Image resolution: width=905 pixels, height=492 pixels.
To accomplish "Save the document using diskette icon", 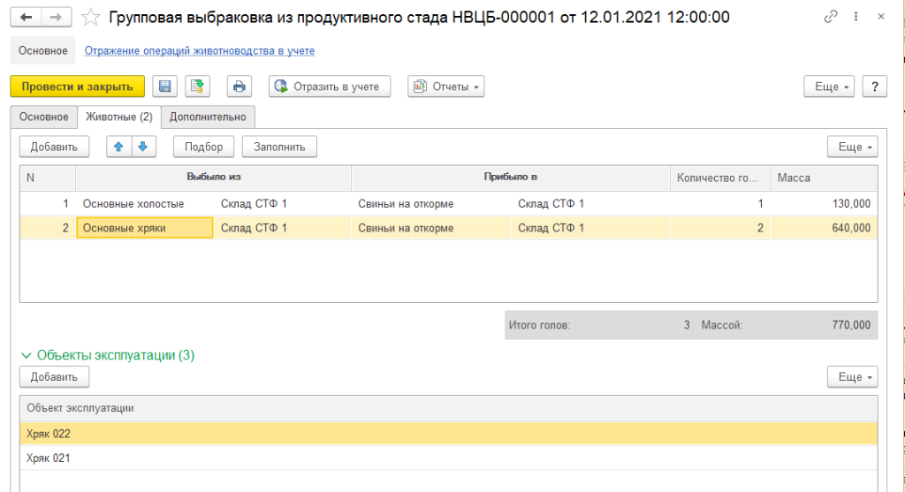I will pyautogui.click(x=164, y=87).
